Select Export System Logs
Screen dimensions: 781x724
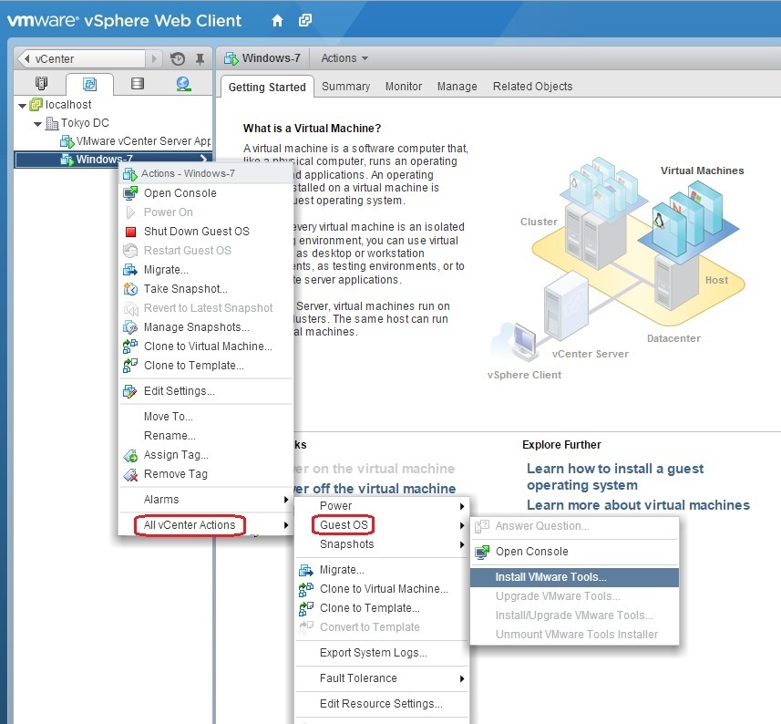pyautogui.click(x=382, y=653)
